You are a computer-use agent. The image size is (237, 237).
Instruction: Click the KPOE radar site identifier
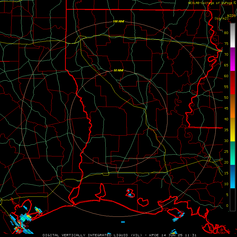coord(154,235)
